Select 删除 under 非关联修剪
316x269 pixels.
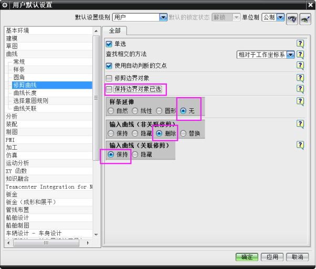tap(159, 133)
